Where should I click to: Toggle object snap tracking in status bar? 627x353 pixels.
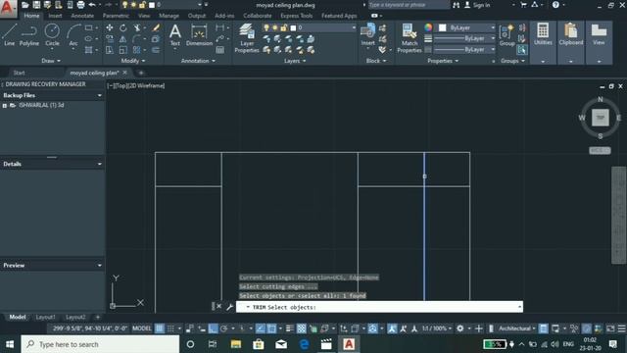click(261, 328)
